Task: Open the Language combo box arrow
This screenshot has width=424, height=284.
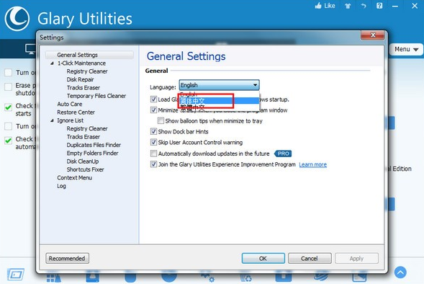Action: click(x=255, y=85)
